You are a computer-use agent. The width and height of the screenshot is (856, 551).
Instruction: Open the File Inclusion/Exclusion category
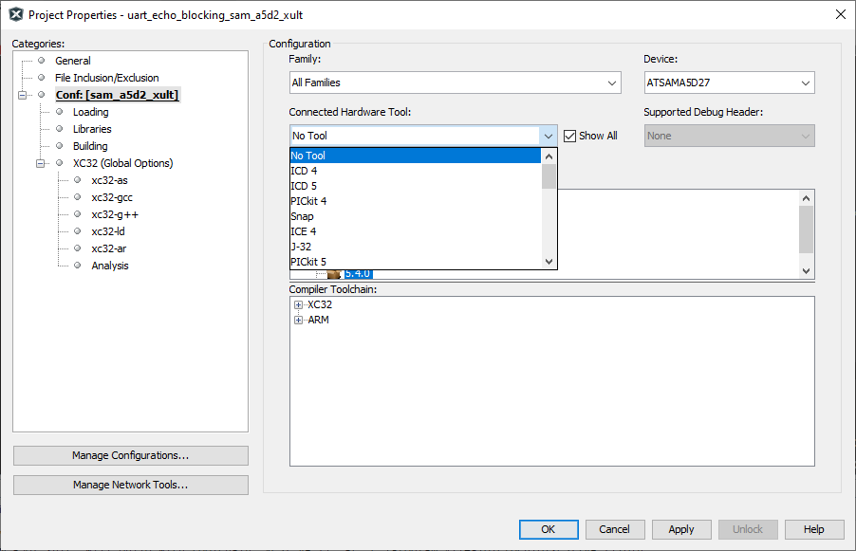click(106, 78)
